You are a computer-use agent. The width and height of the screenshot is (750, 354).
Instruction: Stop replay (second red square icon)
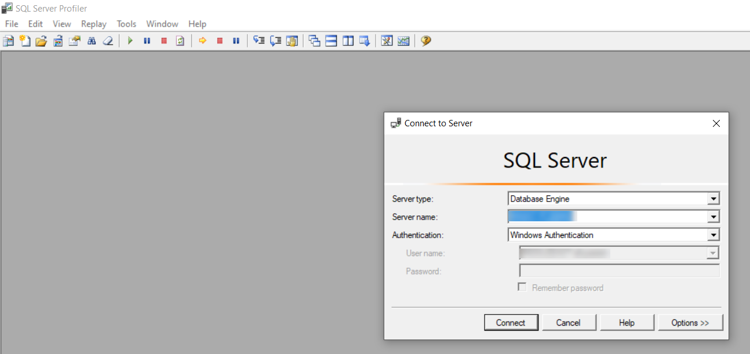pyautogui.click(x=220, y=41)
